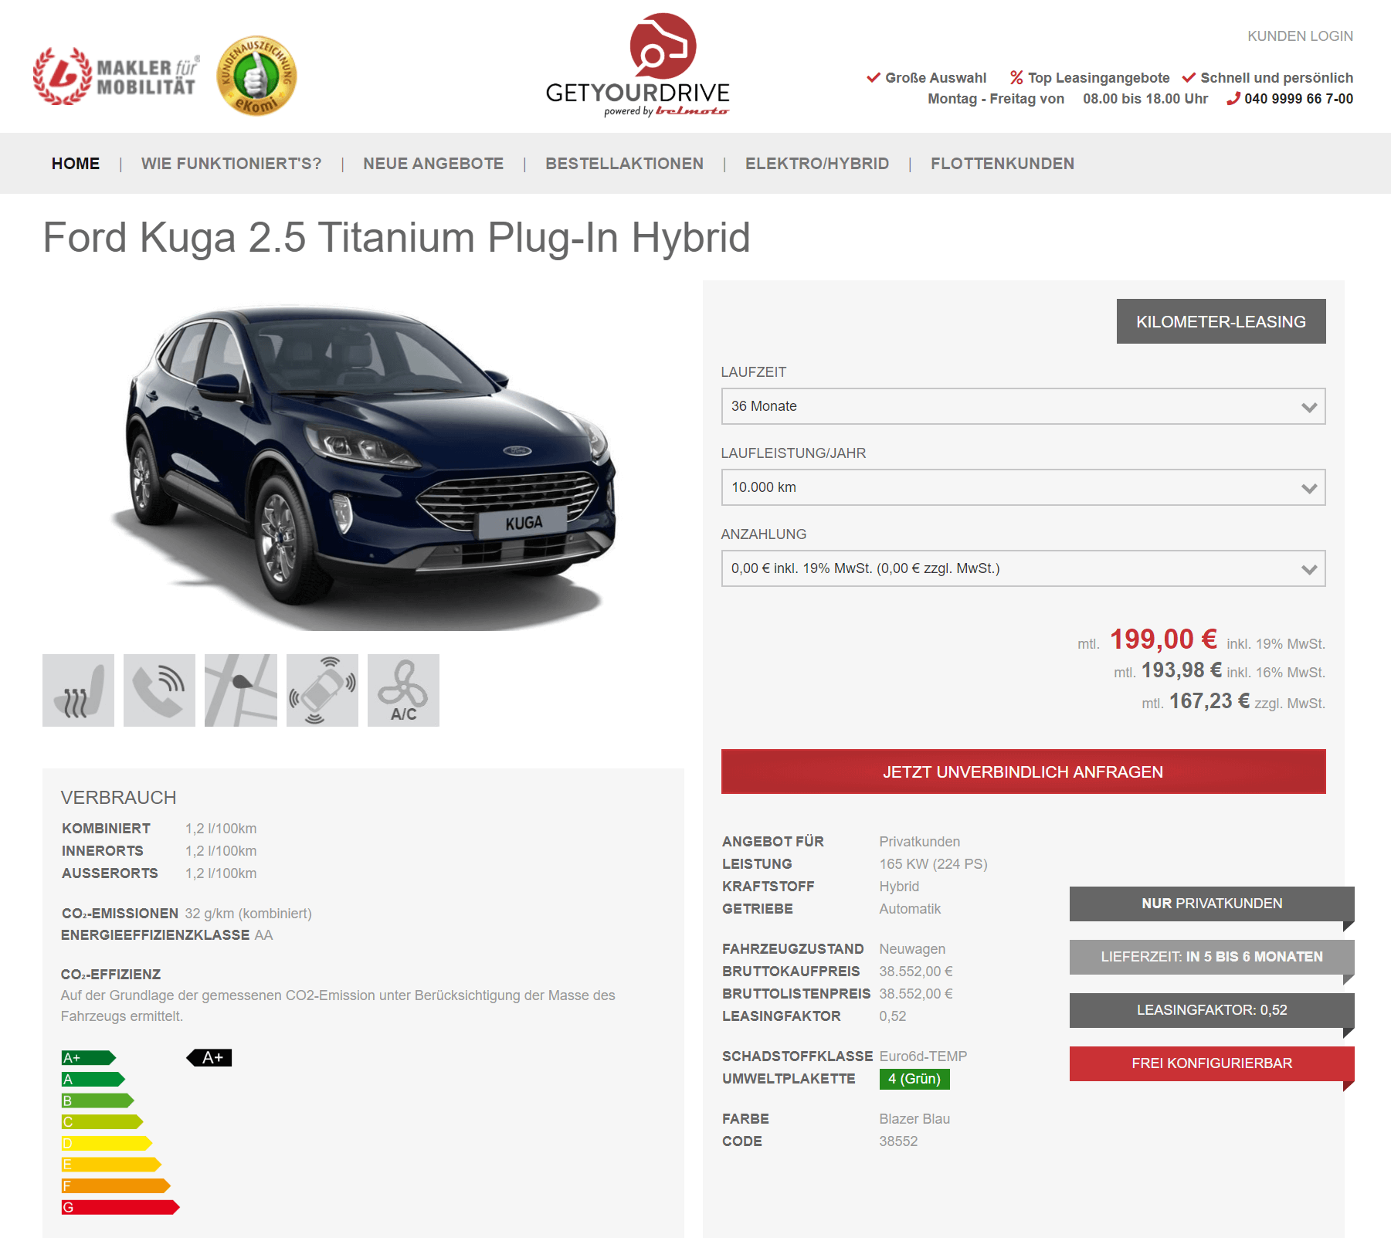The width and height of the screenshot is (1391, 1248).
Task: Click the red G efficiency bar
Action: (120, 1207)
